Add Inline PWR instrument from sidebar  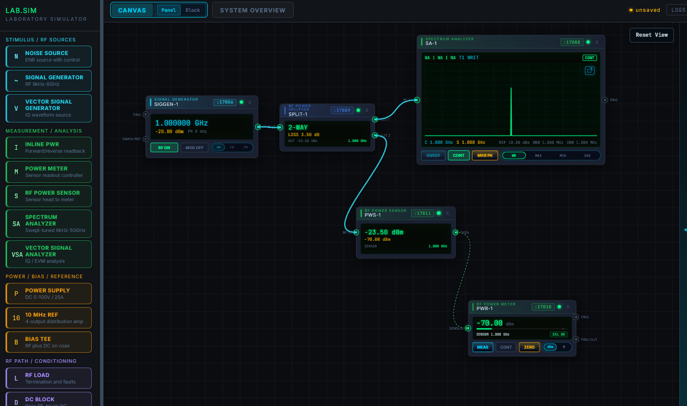49,147
